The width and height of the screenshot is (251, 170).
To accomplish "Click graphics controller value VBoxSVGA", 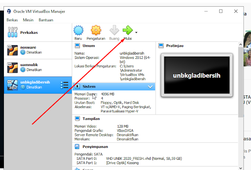I will click(x=125, y=131).
